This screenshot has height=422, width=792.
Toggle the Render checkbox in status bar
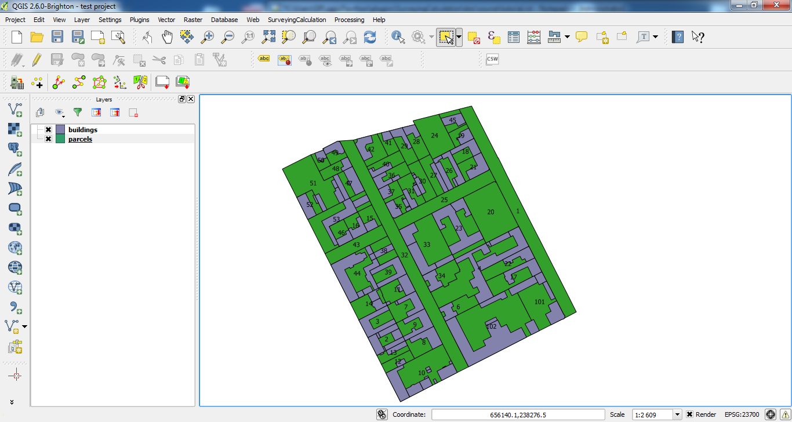click(x=689, y=414)
